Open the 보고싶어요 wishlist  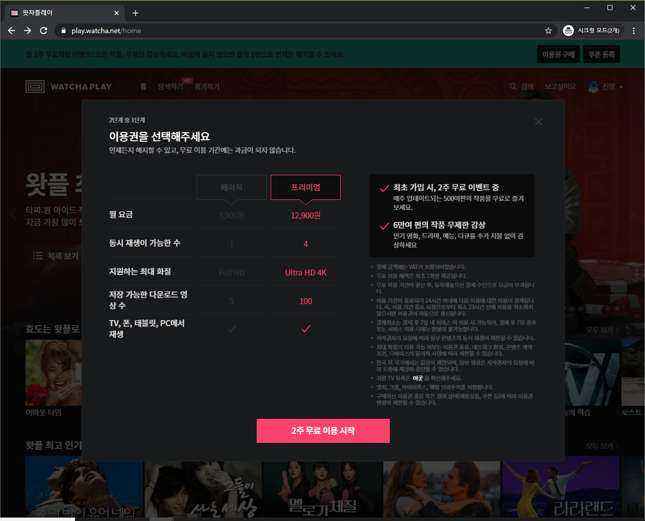[x=560, y=87]
